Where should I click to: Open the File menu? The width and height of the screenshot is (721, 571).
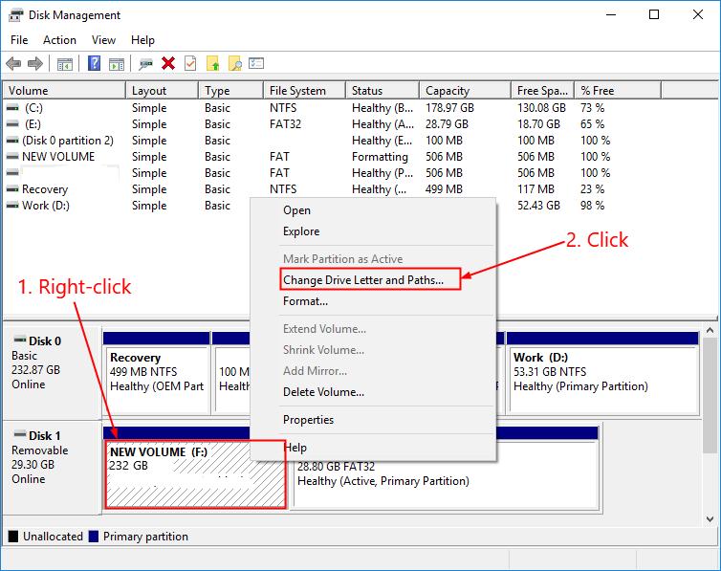click(x=19, y=40)
